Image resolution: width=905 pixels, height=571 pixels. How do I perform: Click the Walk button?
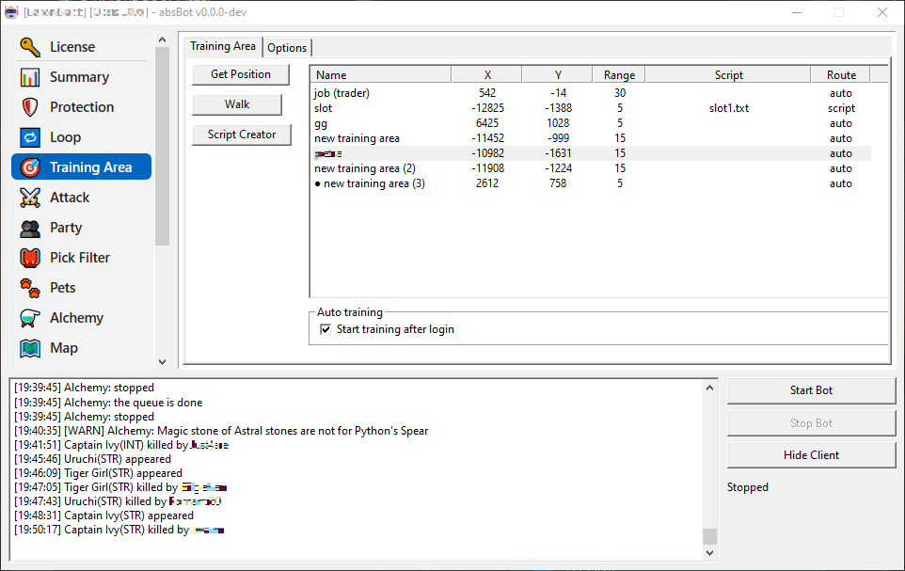pos(237,104)
